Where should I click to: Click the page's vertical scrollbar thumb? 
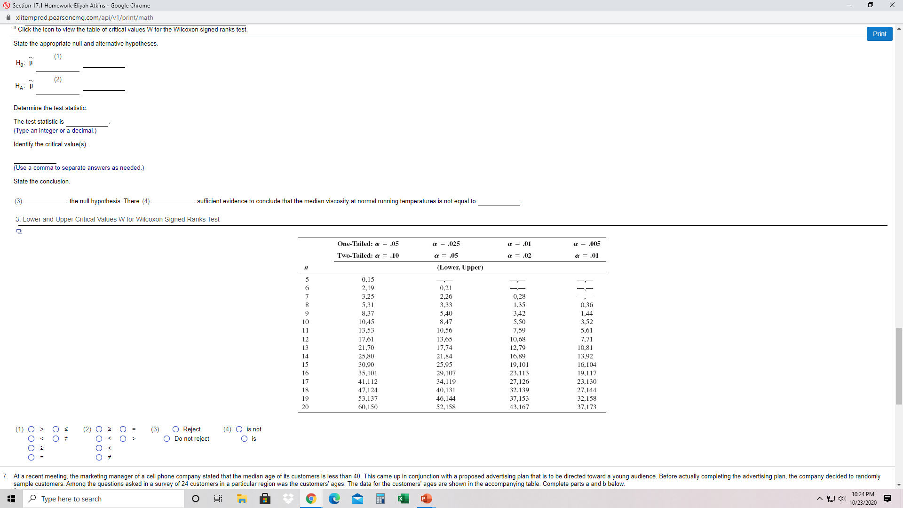pyautogui.click(x=899, y=365)
